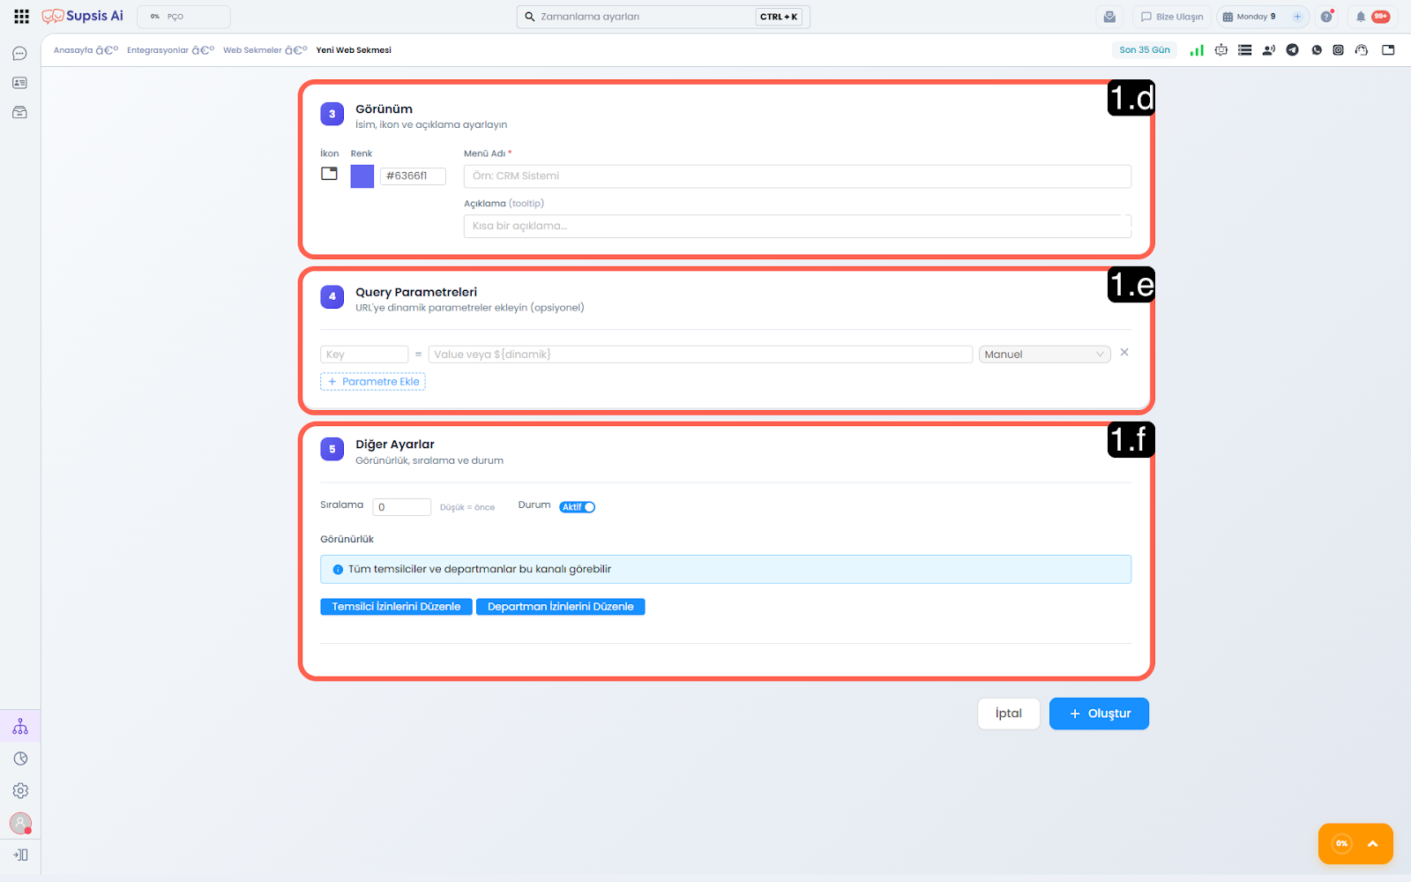Navigate to Web Sekmeler breadcrumb
This screenshot has width=1411, height=882.
(x=252, y=50)
